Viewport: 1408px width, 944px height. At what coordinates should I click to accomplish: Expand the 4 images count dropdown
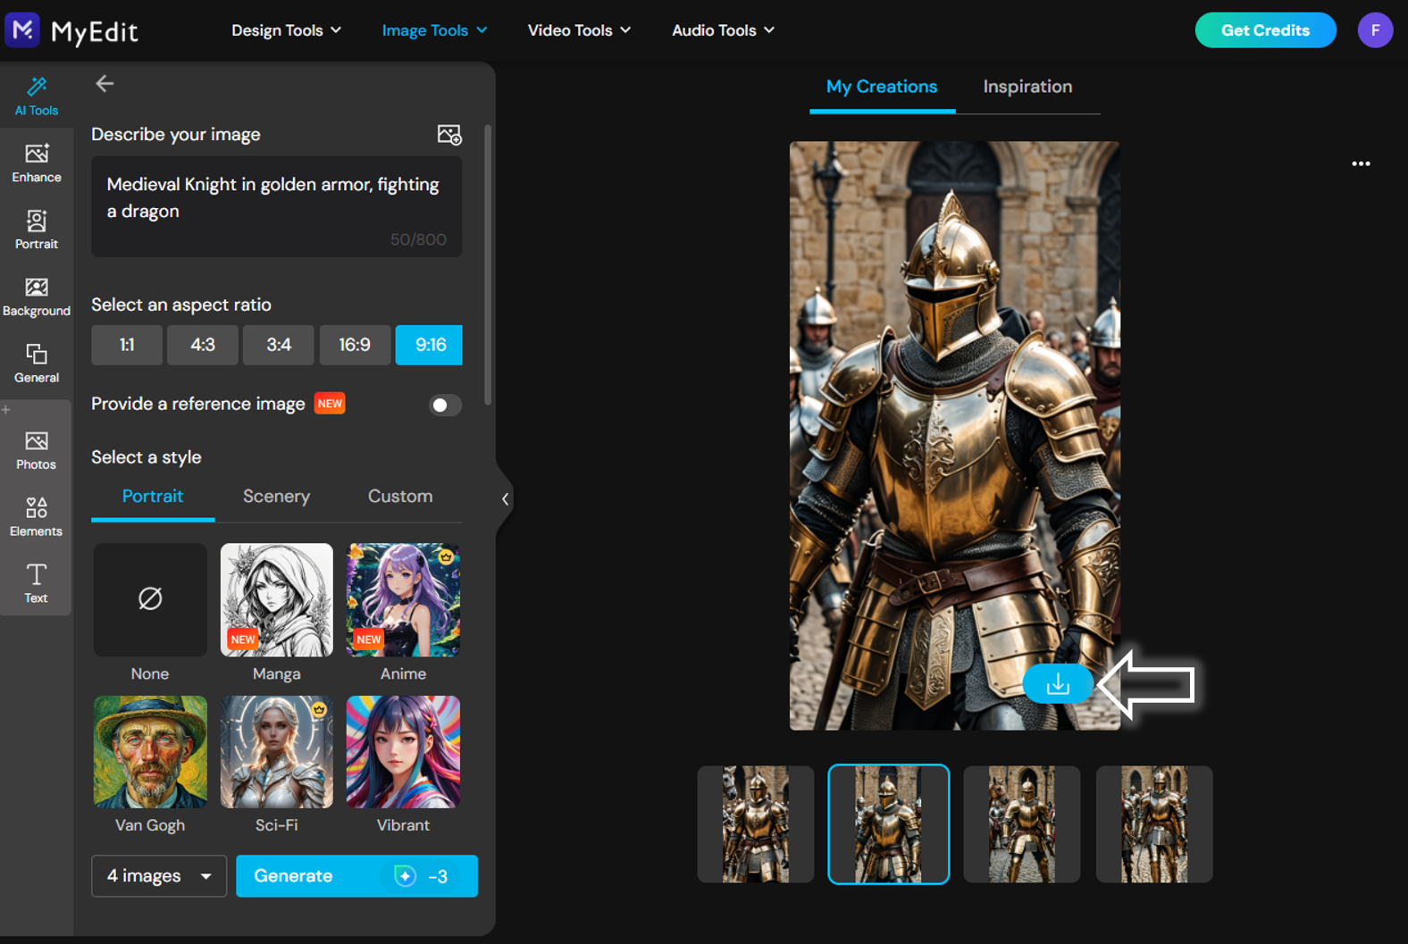pyautogui.click(x=159, y=876)
